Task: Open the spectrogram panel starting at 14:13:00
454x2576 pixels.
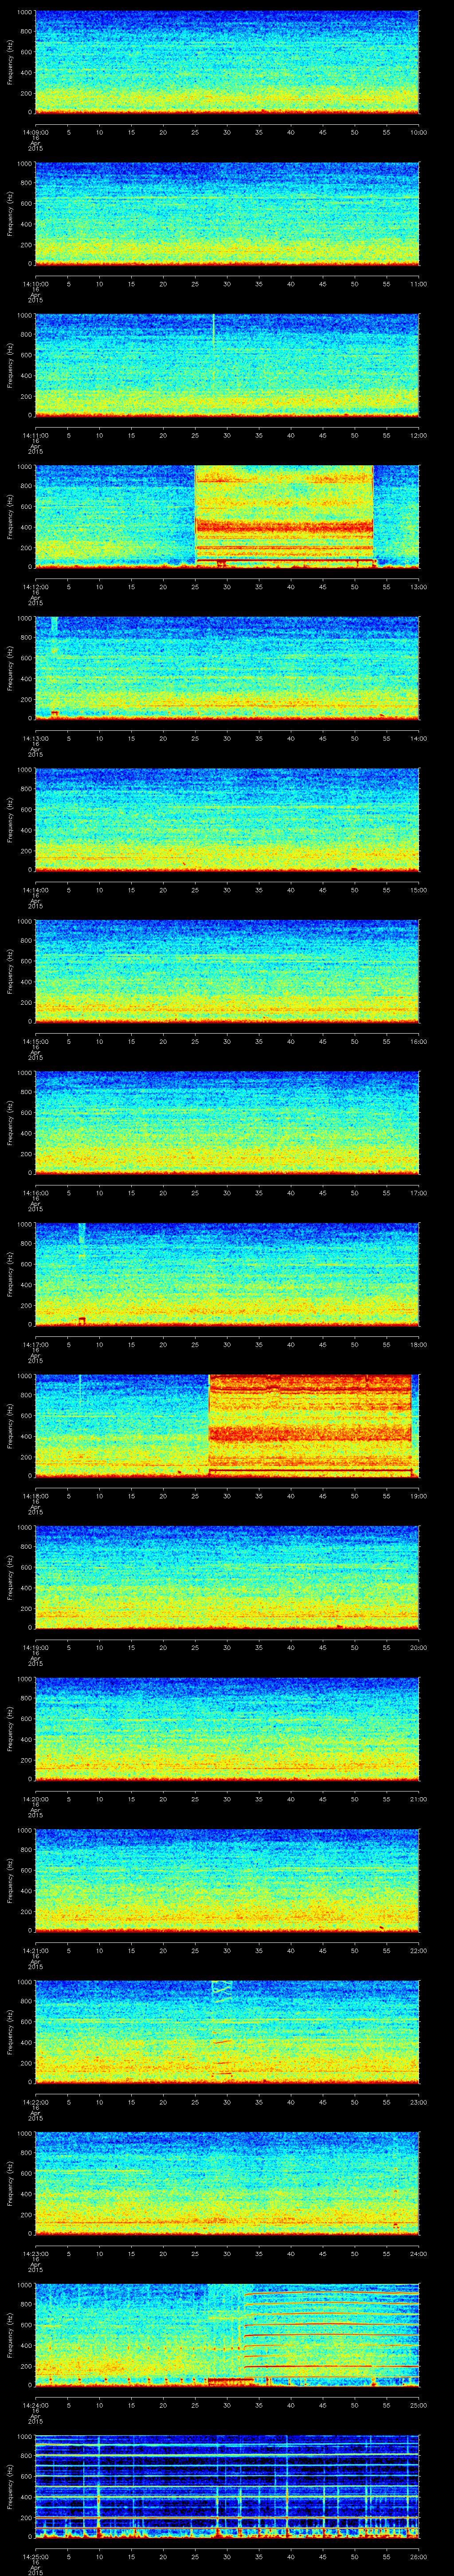Action: [x=227, y=668]
